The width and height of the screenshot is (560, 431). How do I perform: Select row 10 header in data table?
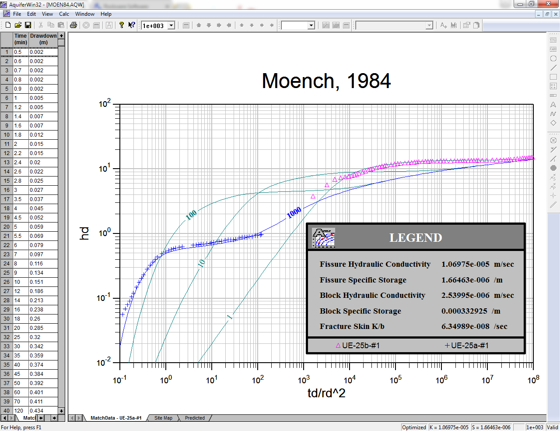click(x=7, y=135)
